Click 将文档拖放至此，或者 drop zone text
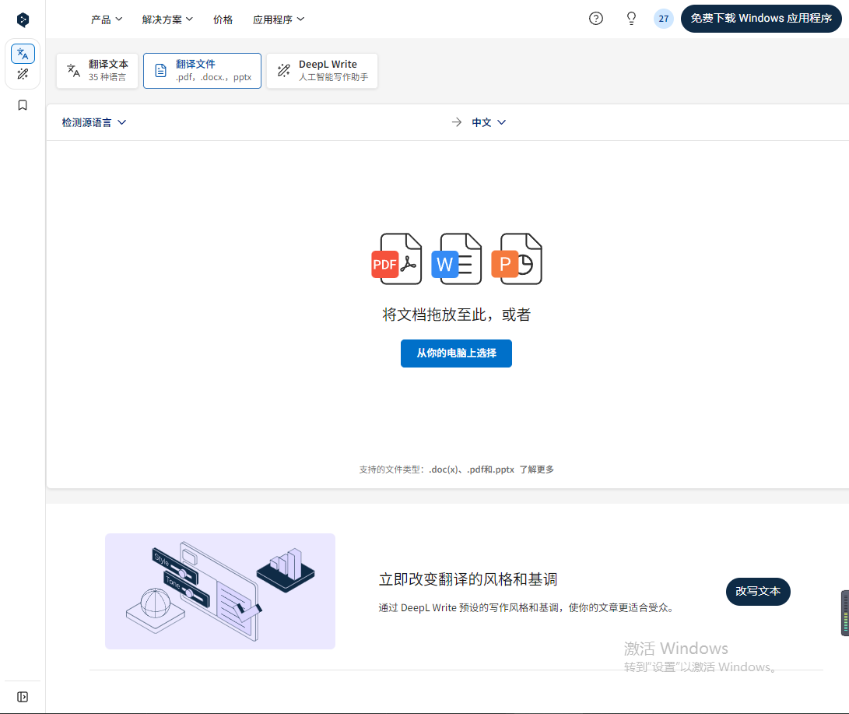This screenshot has height=714, width=849. [457, 315]
